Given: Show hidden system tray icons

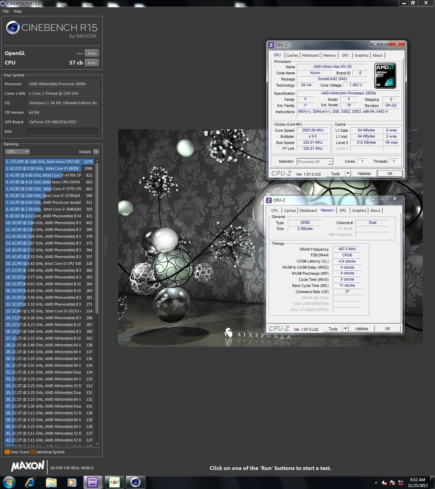Looking at the screenshot, I should click(x=376, y=483).
